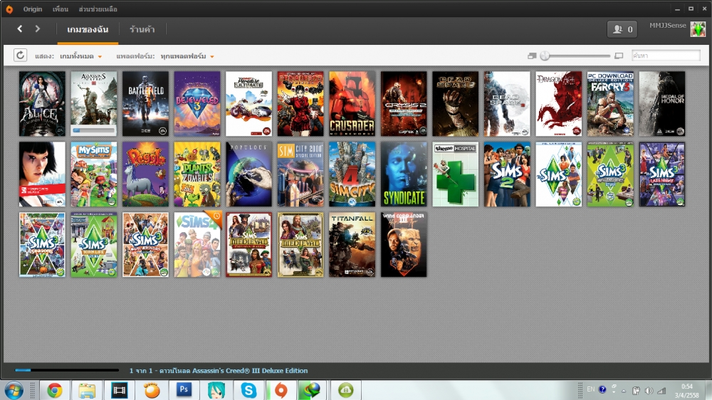The image size is (712, 400).
Task: Select The Sims 4 tile
Action: tap(197, 245)
